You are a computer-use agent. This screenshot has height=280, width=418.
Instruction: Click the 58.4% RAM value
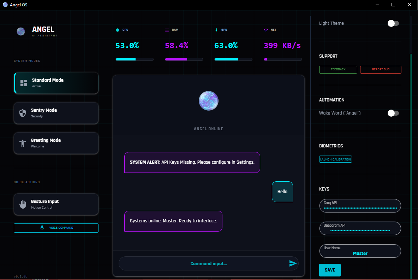tap(177, 46)
